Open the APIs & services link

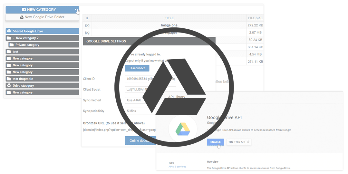click(177, 167)
